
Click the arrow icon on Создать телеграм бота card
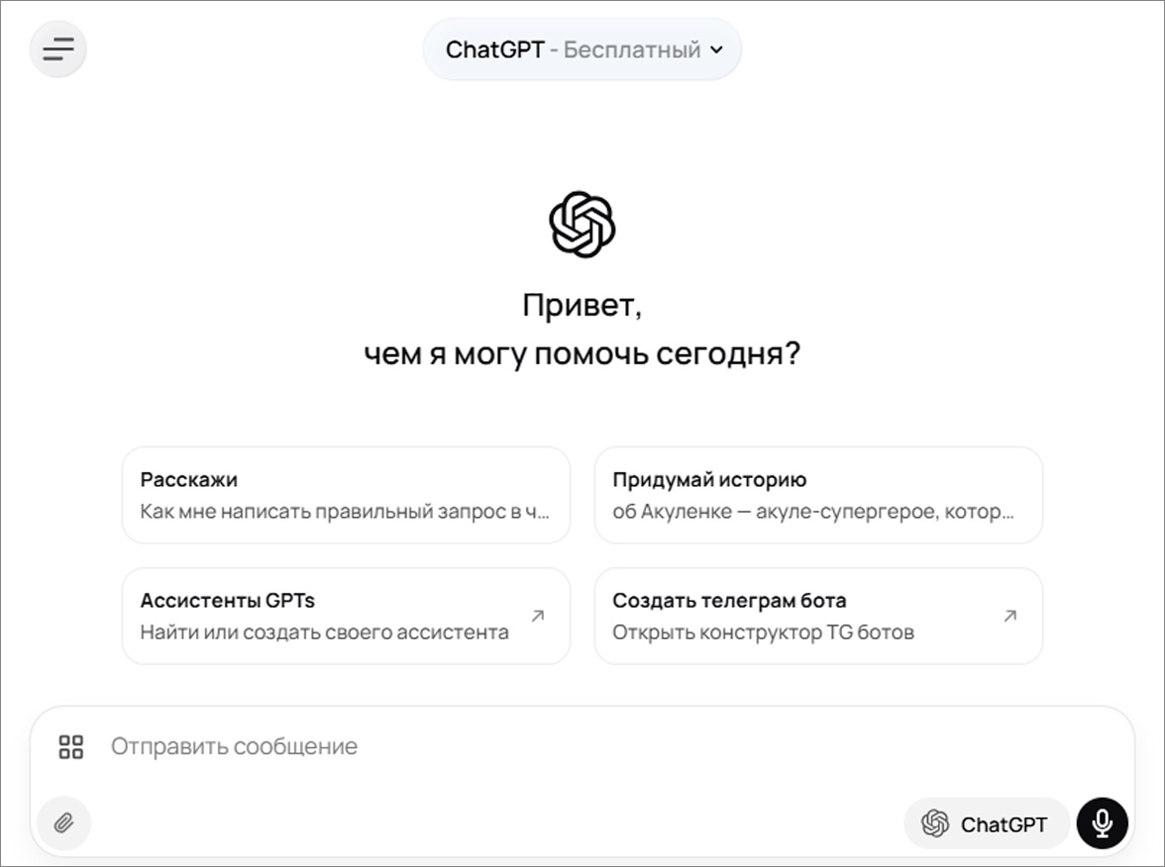pyautogui.click(x=1009, y=616)
